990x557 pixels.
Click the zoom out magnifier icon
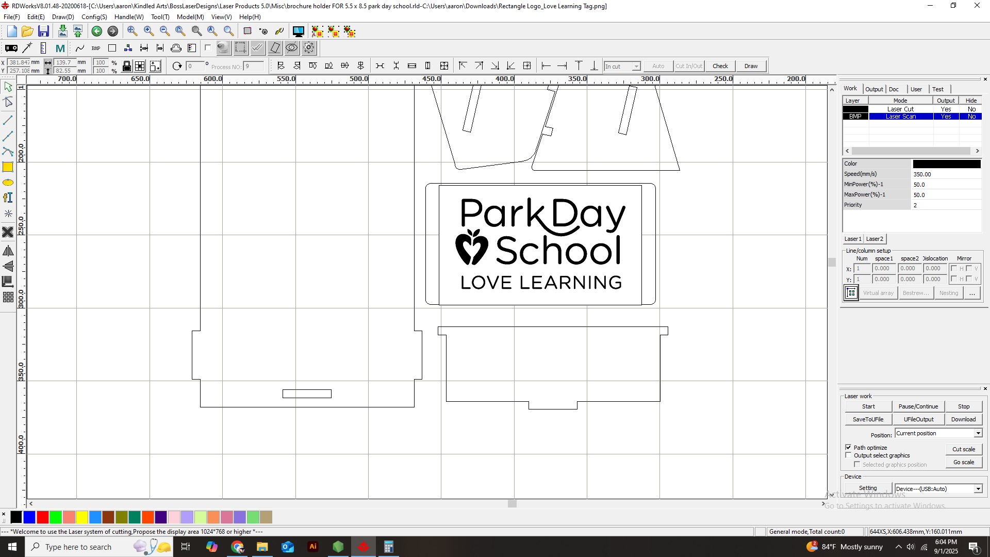pos(164,31)
